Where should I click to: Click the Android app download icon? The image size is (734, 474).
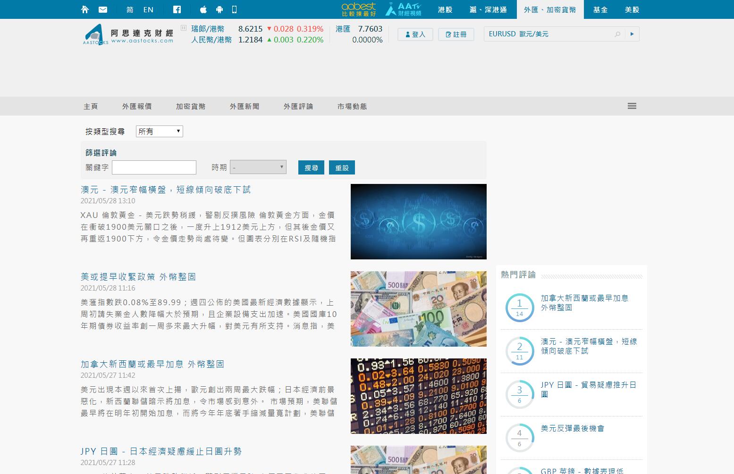[219, 9]
